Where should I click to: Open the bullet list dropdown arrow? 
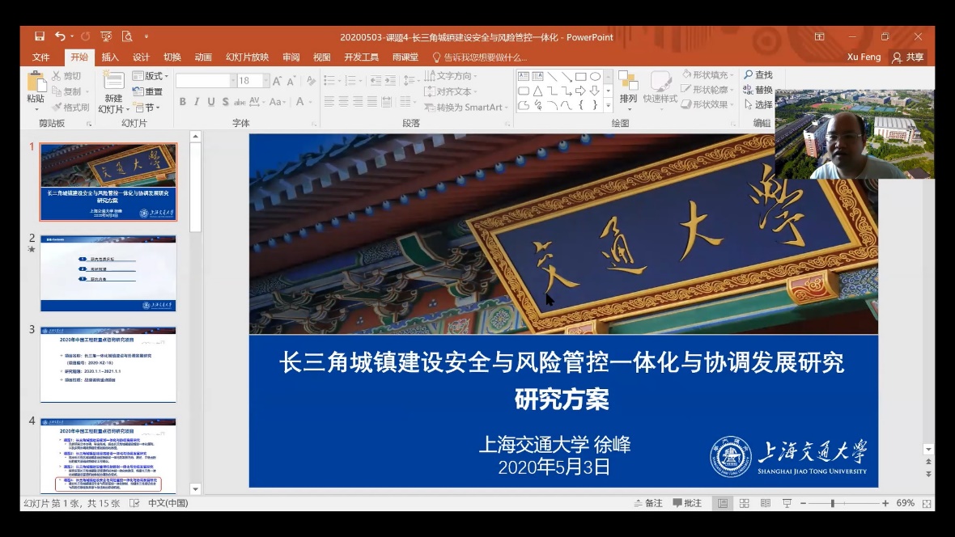coord(339,80)
